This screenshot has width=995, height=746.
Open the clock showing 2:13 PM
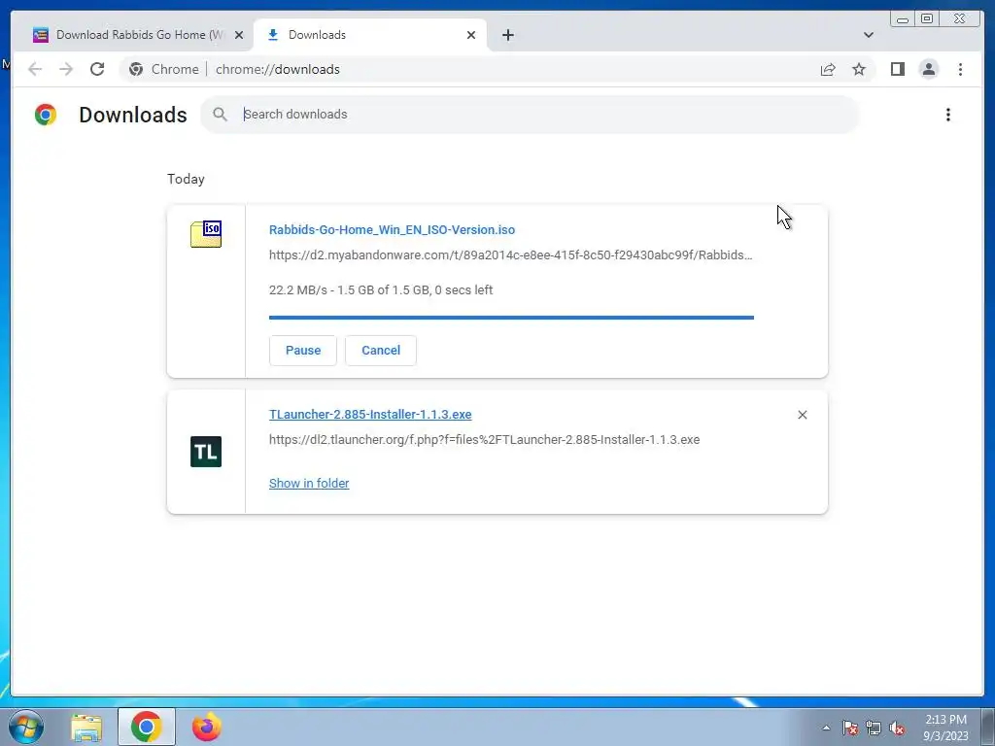click(x=945, y=728)
